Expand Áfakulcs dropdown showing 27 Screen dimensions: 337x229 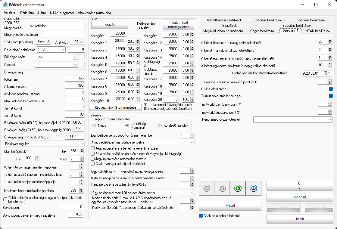click(x=82, y=42)
